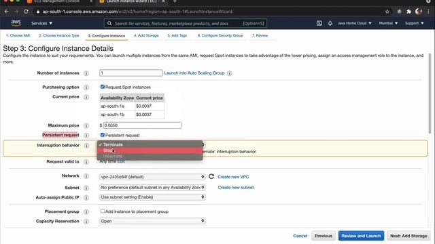The image size is (435, 244).
Task: Refresh the VPC network list
Action: pyautogui.click(x=211, y=176)
